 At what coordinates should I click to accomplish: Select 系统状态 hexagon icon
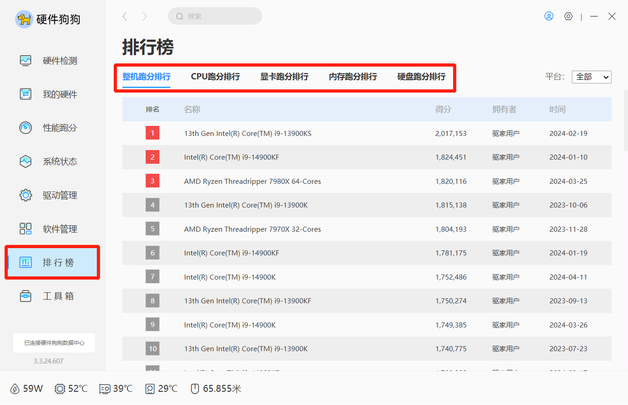point(26,161)
